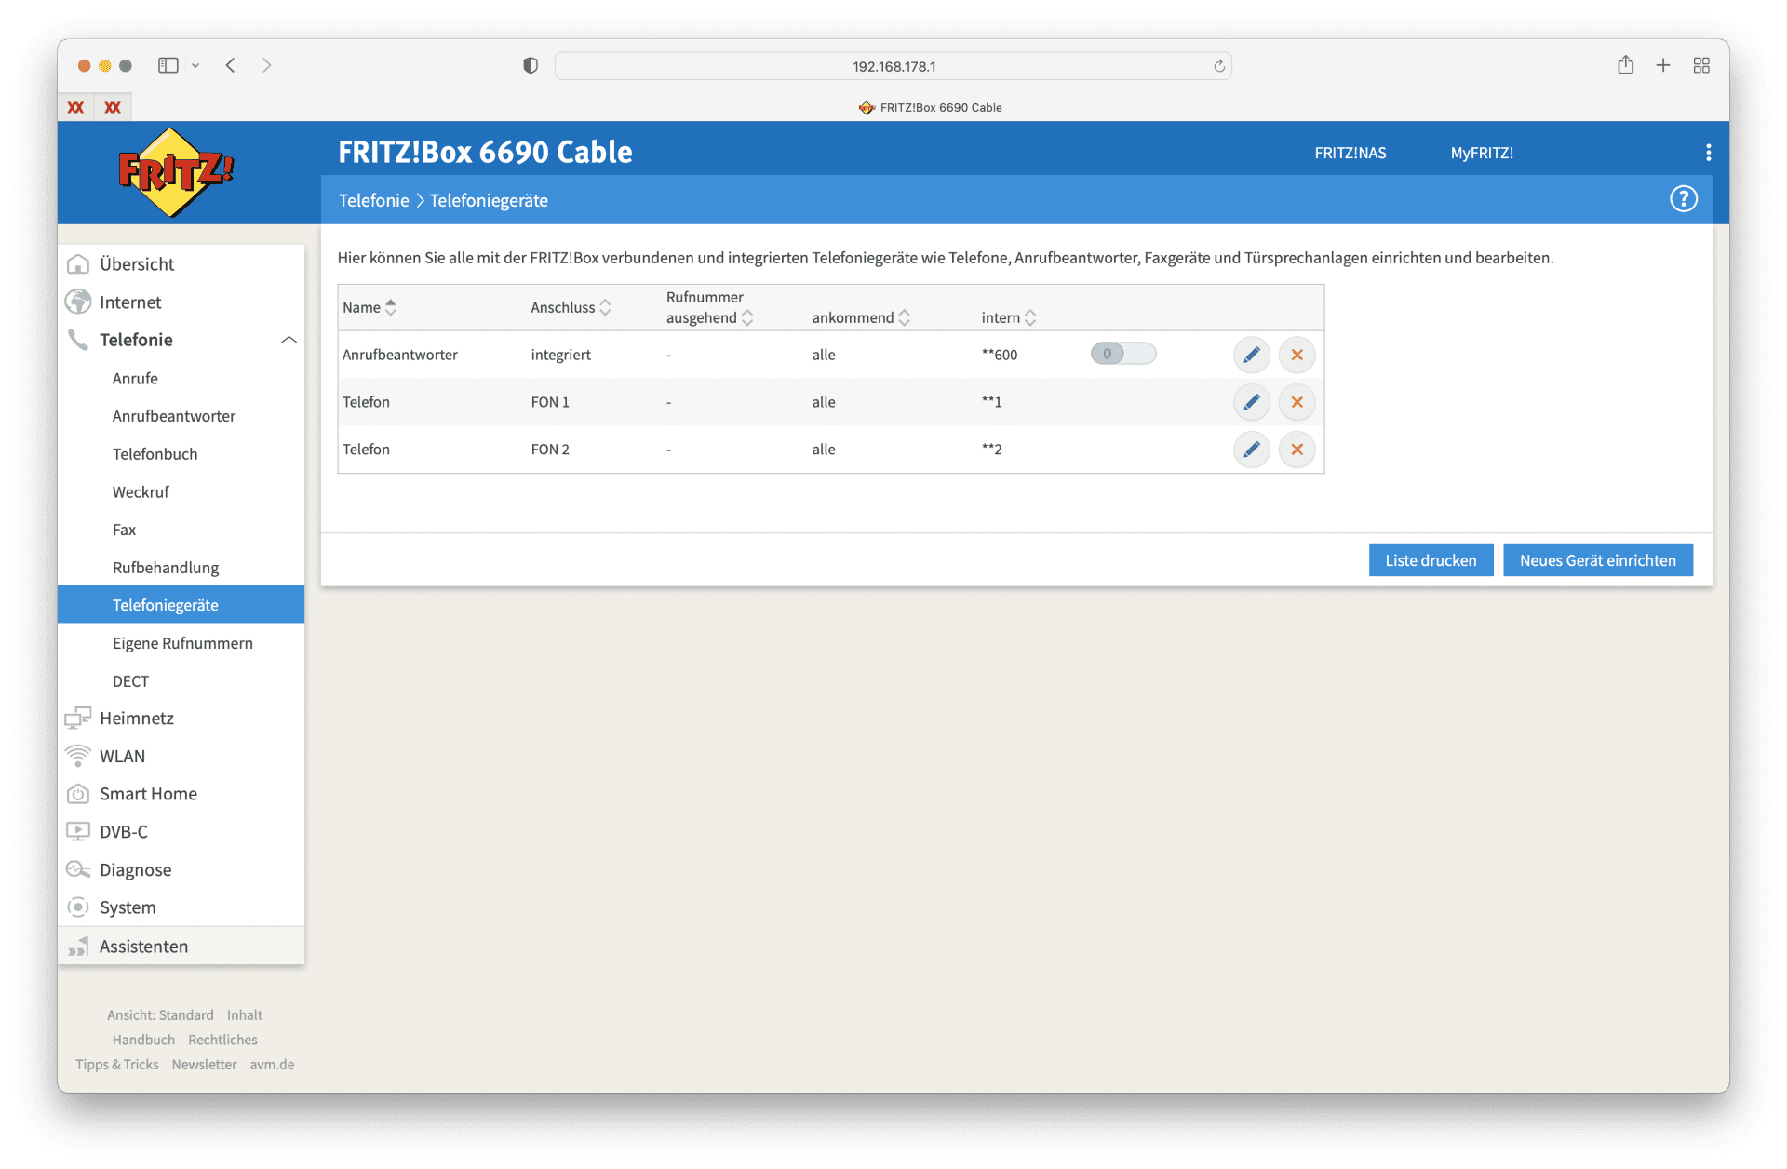Image resolution: width=1787 pixels, height=1169 pixels.
Task: Open the three-dot options menu
Action: click(x=1708, y=153)
